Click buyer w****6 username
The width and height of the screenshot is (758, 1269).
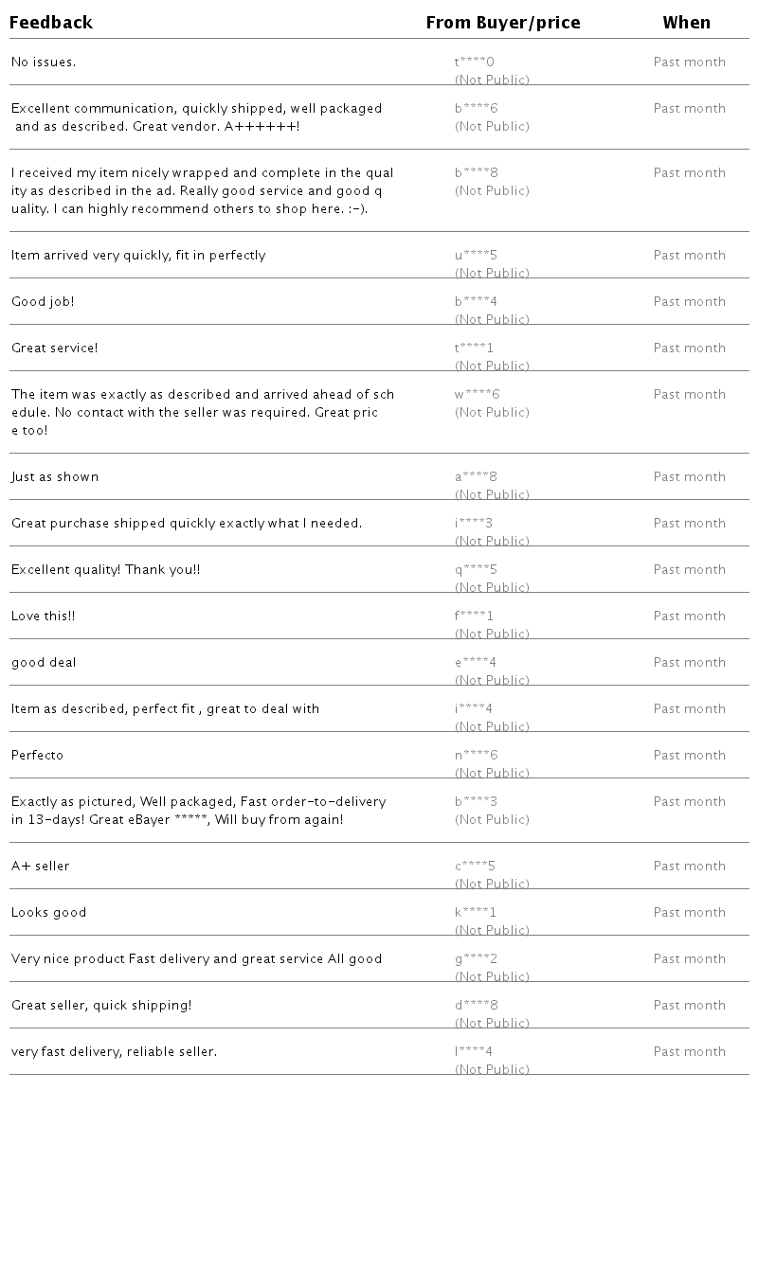point(477,395)
